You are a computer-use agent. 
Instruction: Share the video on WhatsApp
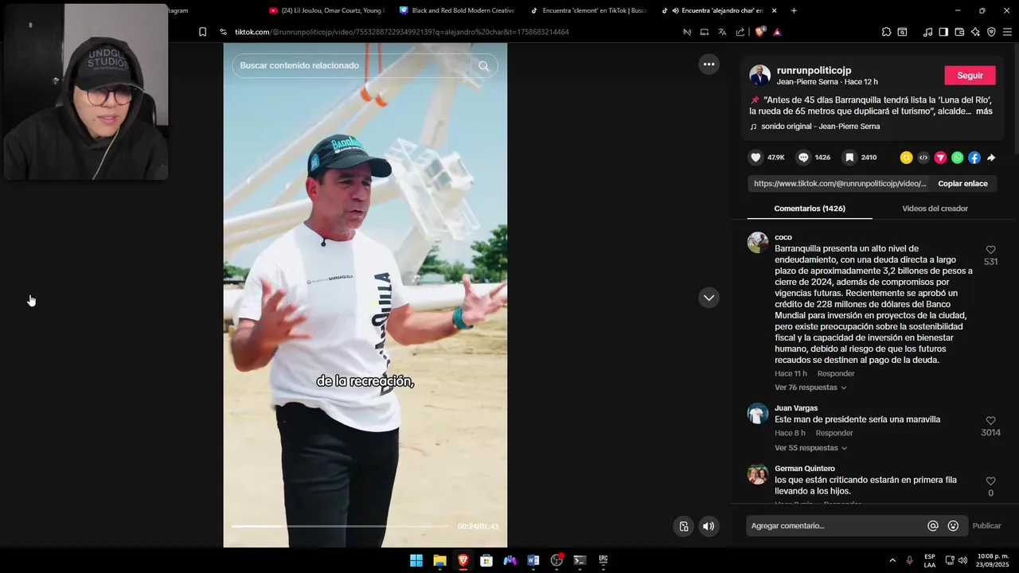point(957,158)
